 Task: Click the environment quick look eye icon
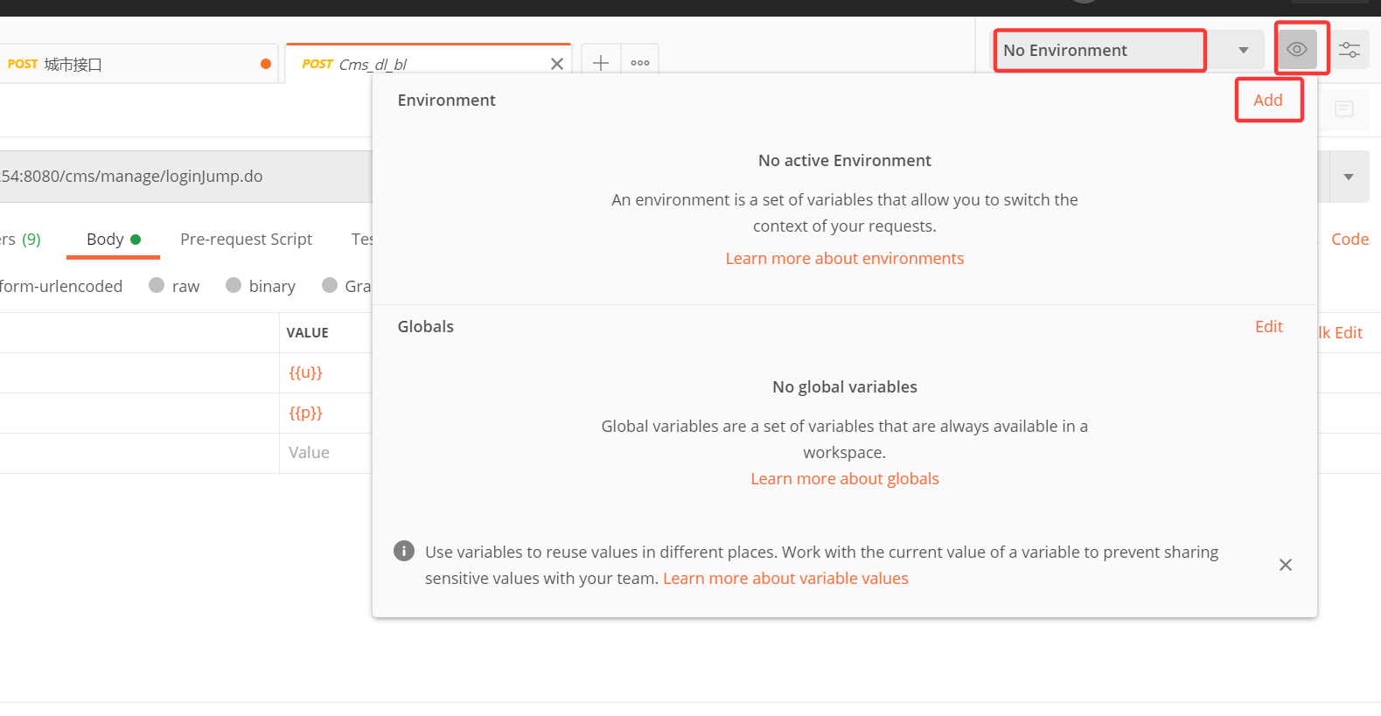tap(1296, 50)
